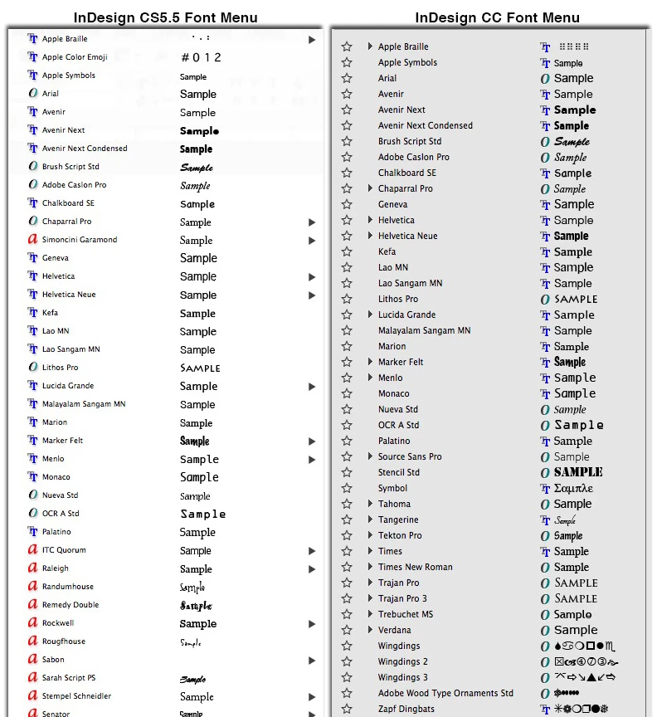Click the Sample preview for Adobe Caslon Pro in CS5.5
This screenshot has height=717, width=657.
[195, 186]
